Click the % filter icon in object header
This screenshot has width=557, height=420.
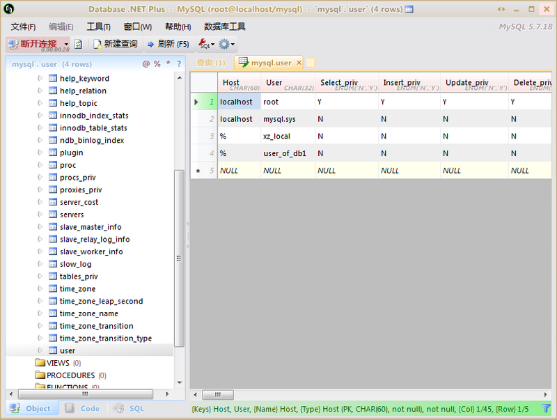coord(157,64)
